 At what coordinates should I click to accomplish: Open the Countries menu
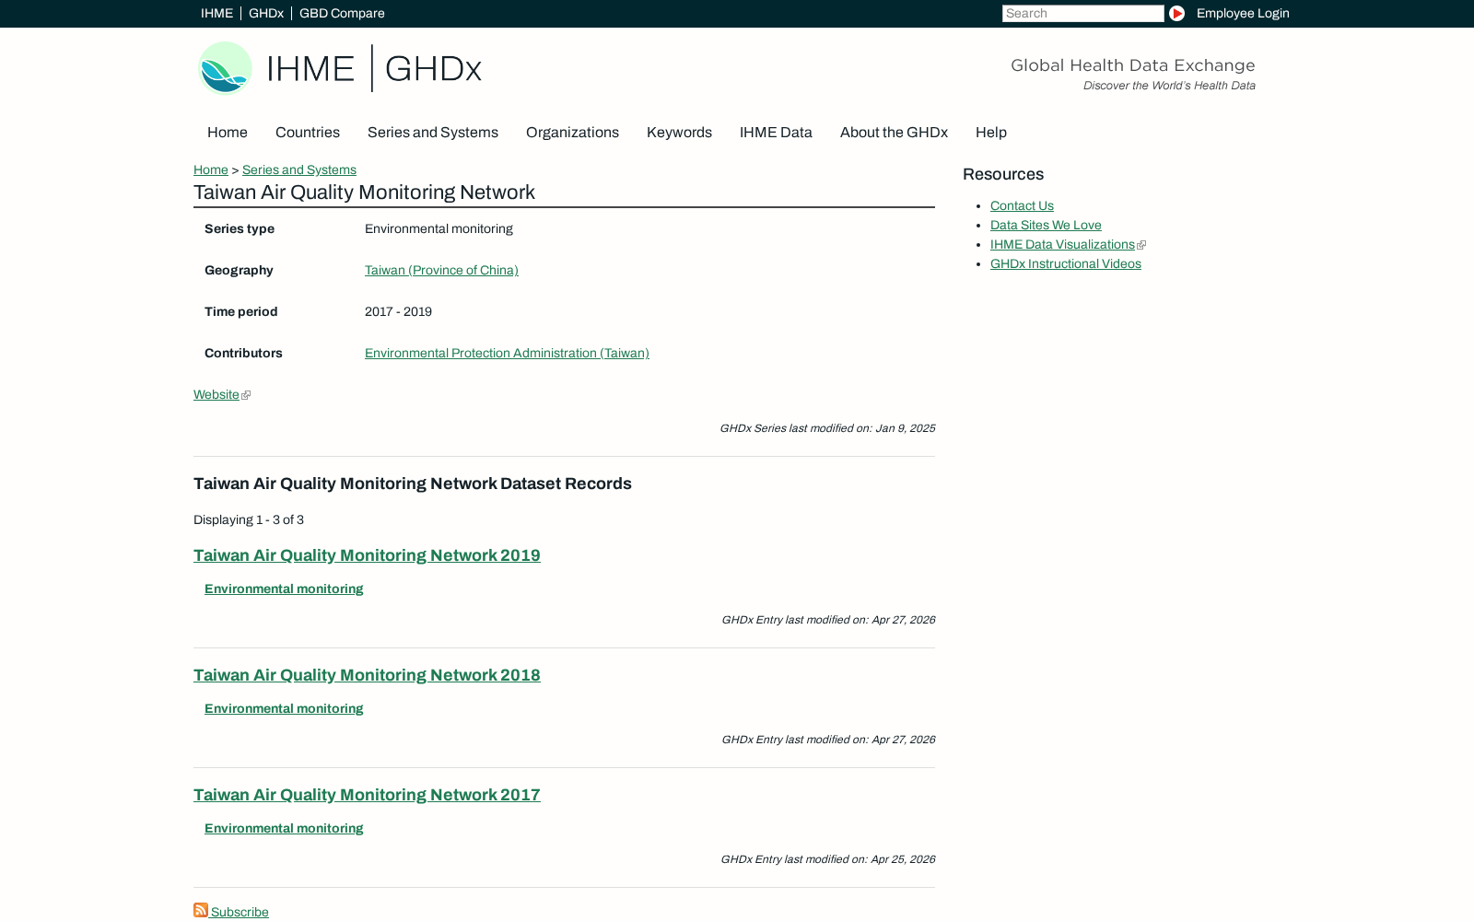pyautogui.click(x=308, y=133)
